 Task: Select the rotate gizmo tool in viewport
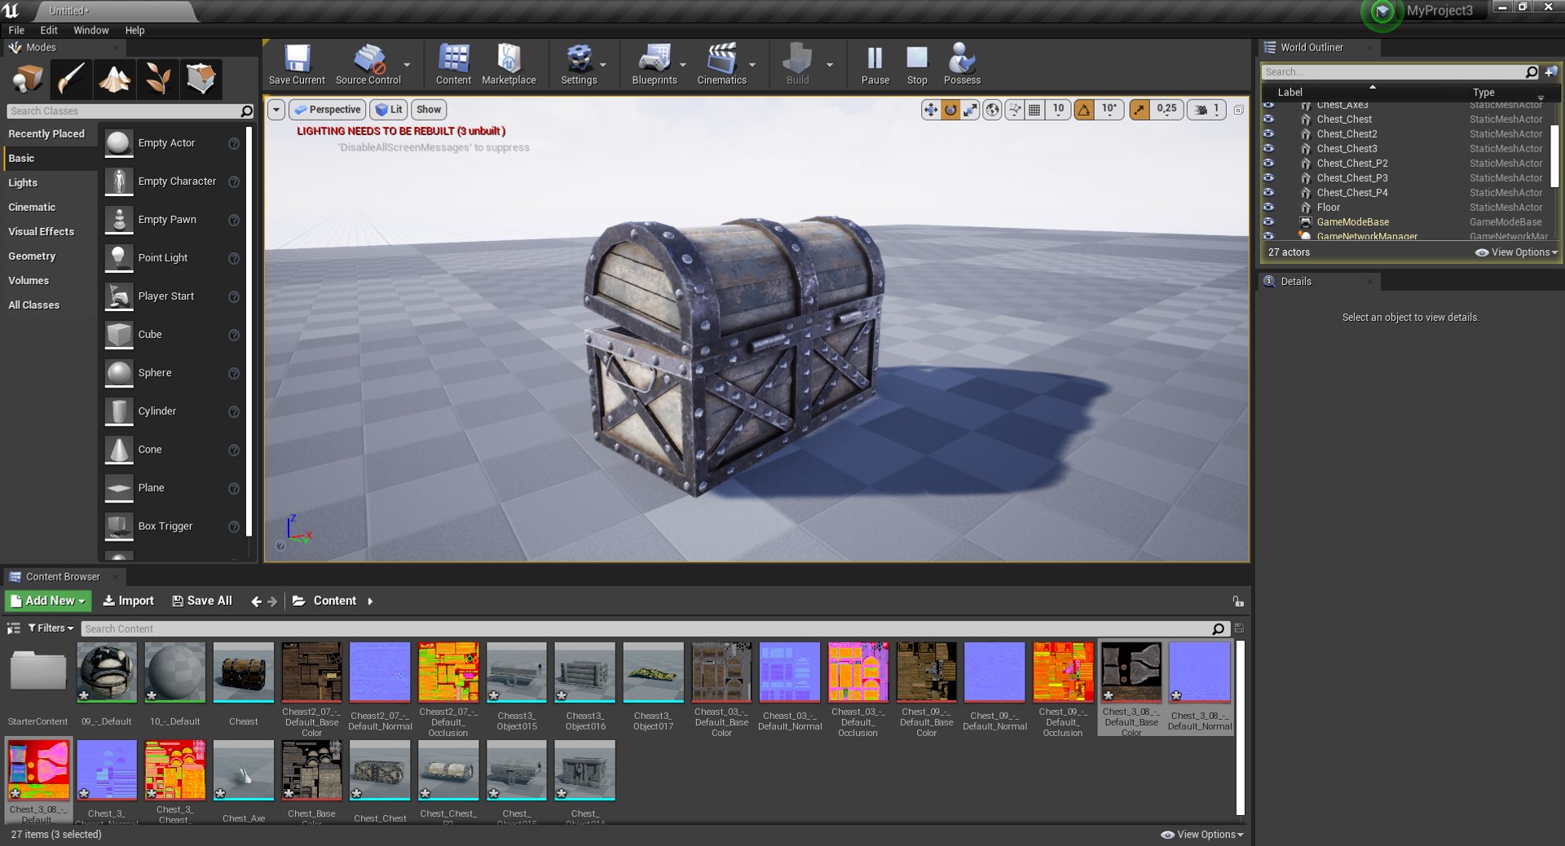950,110
